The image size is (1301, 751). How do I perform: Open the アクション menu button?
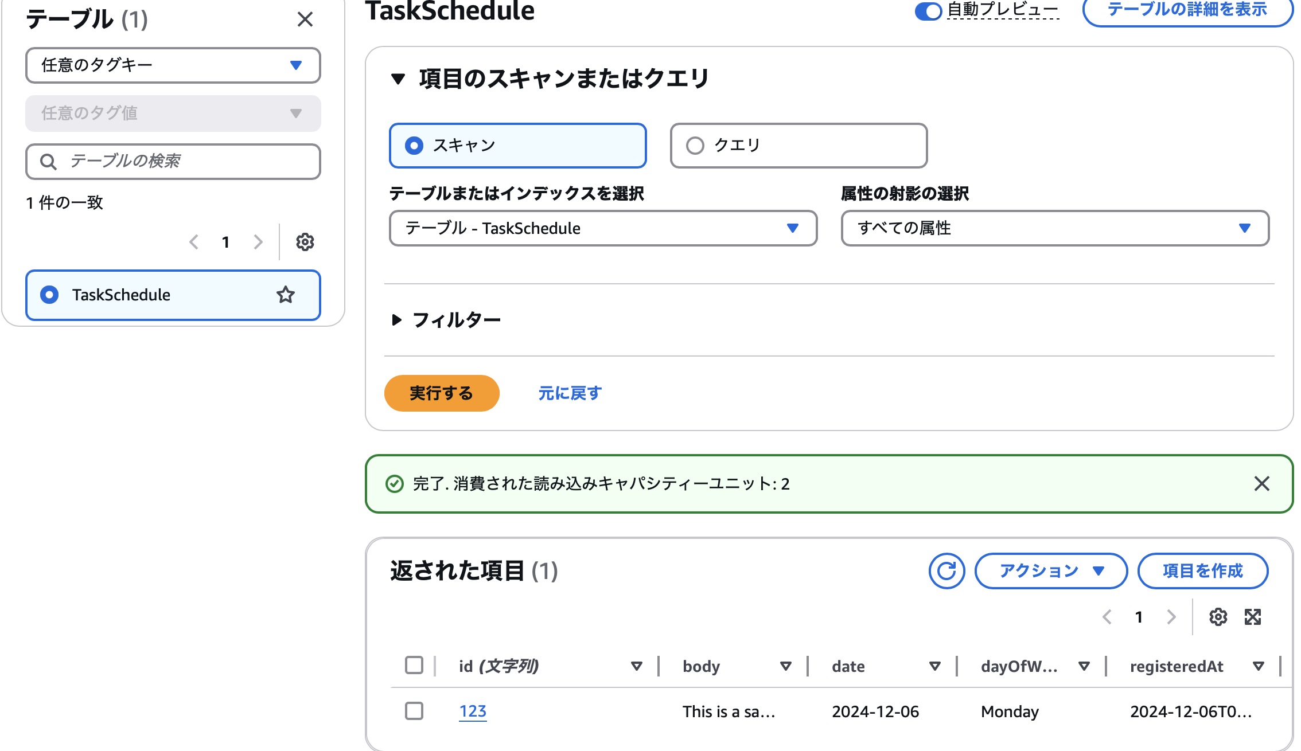pyautogui.click(x=1051, y=571)
